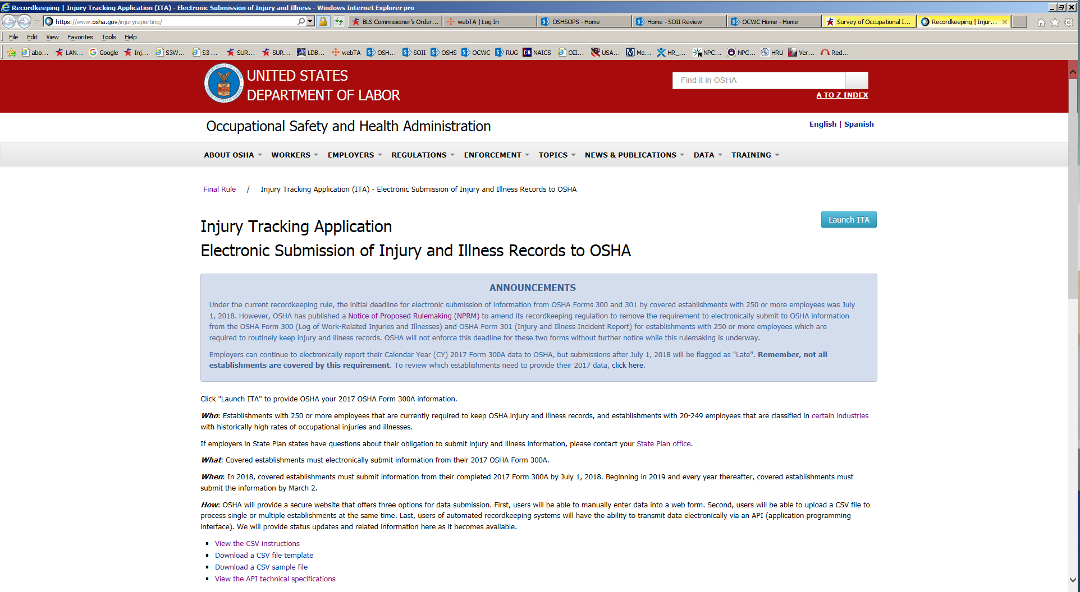Open the NAICS bookmark
The image size is (1080, 592).
[537, 53]
